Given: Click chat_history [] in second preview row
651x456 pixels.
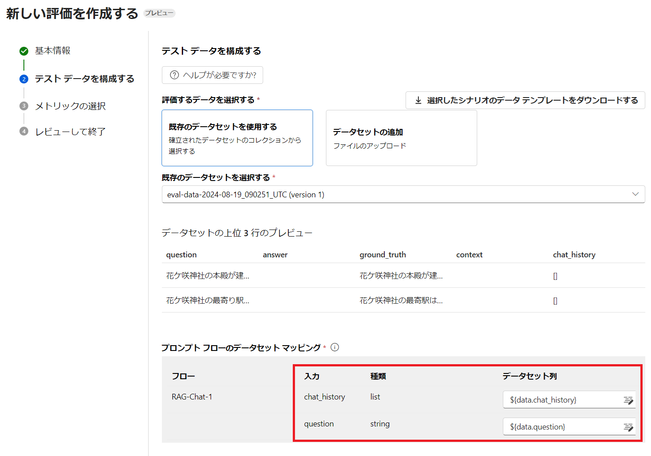Looking at the screenshot, I should pos(555,301).
